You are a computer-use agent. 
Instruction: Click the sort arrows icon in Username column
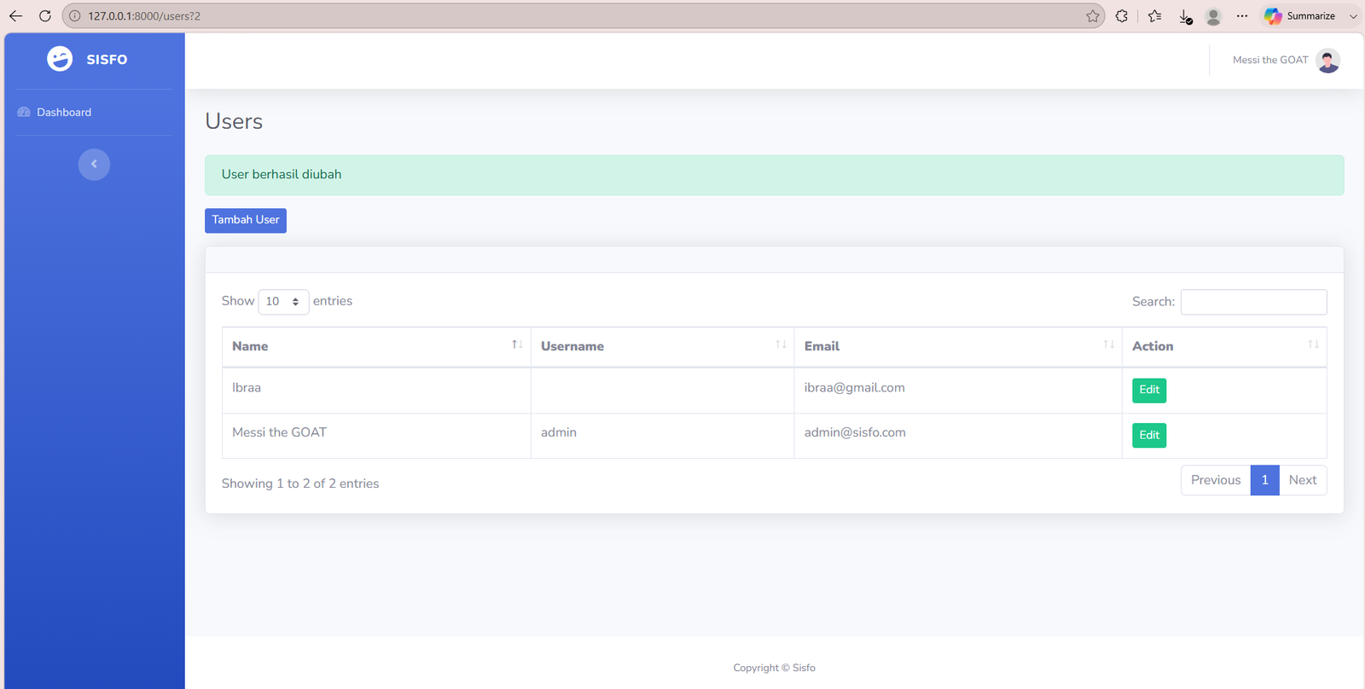coord(781,344)
